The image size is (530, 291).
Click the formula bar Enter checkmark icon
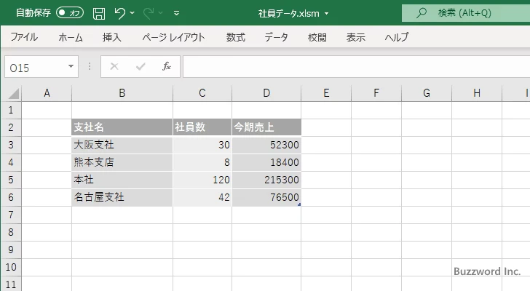pos(141,66)
